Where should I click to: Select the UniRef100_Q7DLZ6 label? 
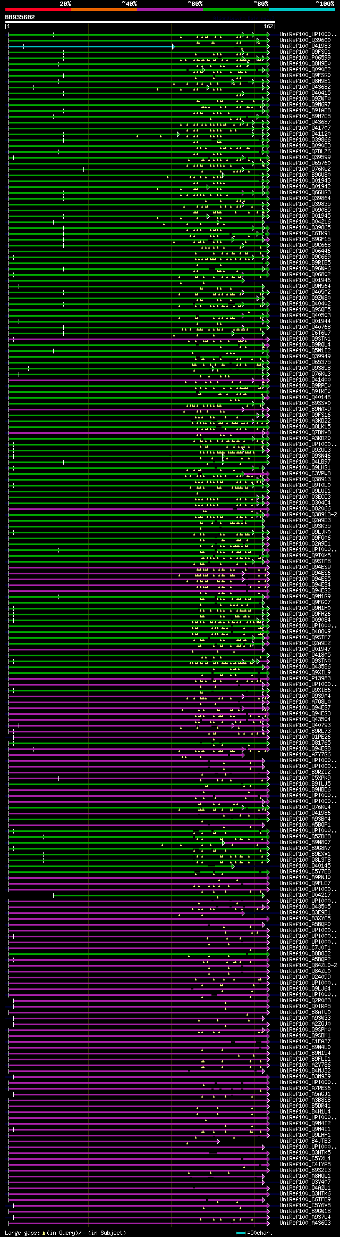pos(305,152)
